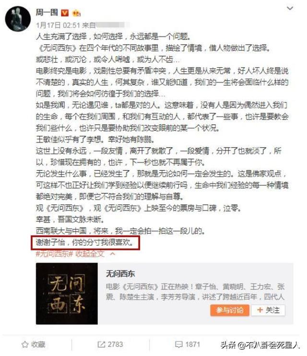Click the 2783 repost count
This screenshot has height=356, width=307.
coord(115,344)
